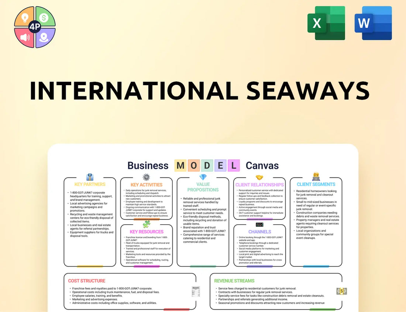Click 'Fleet of trucks equipped' bullet in Key Resources

(147, 245)
